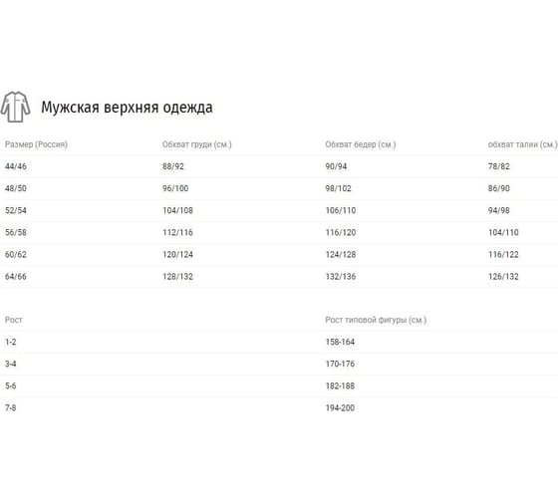The width and height of the screenshot is (558, 502).
Task: Click hip value '124/128'
Action: click(341, 255)
